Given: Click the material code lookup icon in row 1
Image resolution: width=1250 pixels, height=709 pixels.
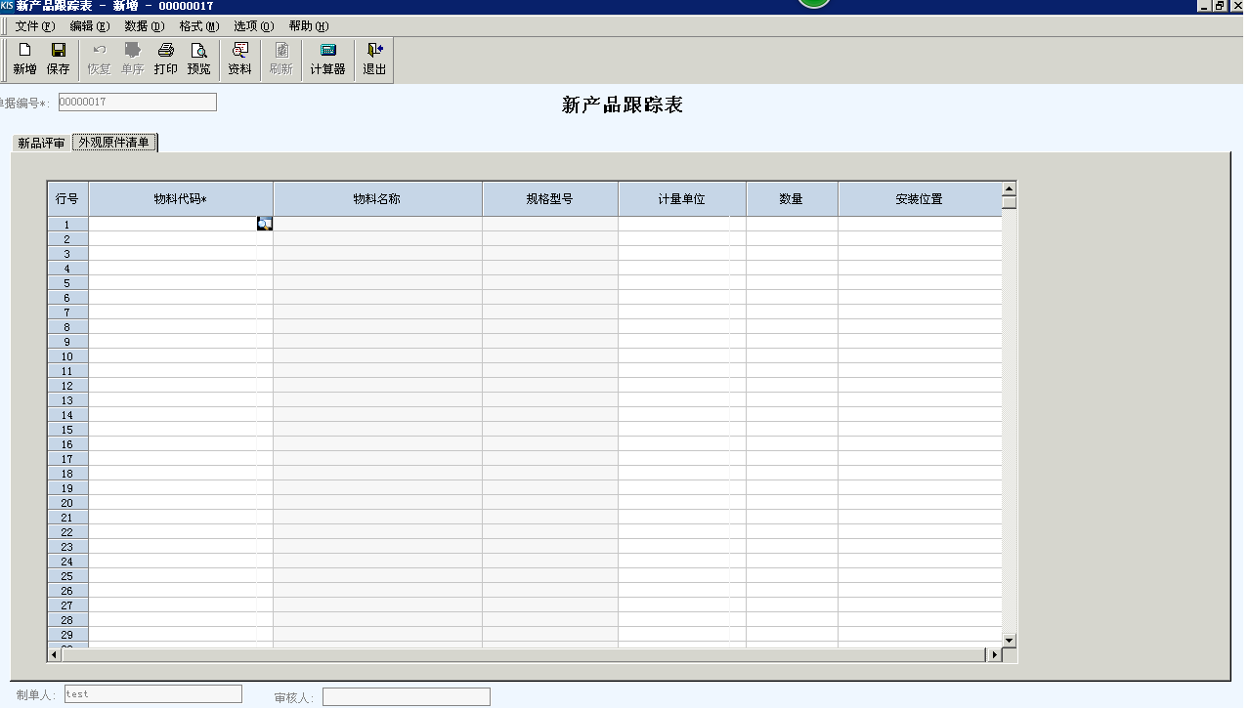Looking at the screenshot, I should pos(265,224).
